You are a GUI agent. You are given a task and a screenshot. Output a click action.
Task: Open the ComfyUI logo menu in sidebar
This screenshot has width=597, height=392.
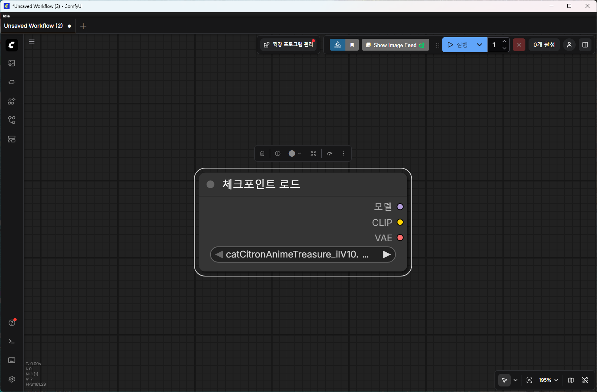point(12,45)
